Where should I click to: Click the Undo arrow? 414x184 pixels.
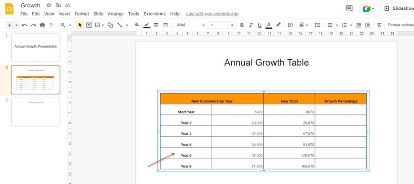click(25, 25)
